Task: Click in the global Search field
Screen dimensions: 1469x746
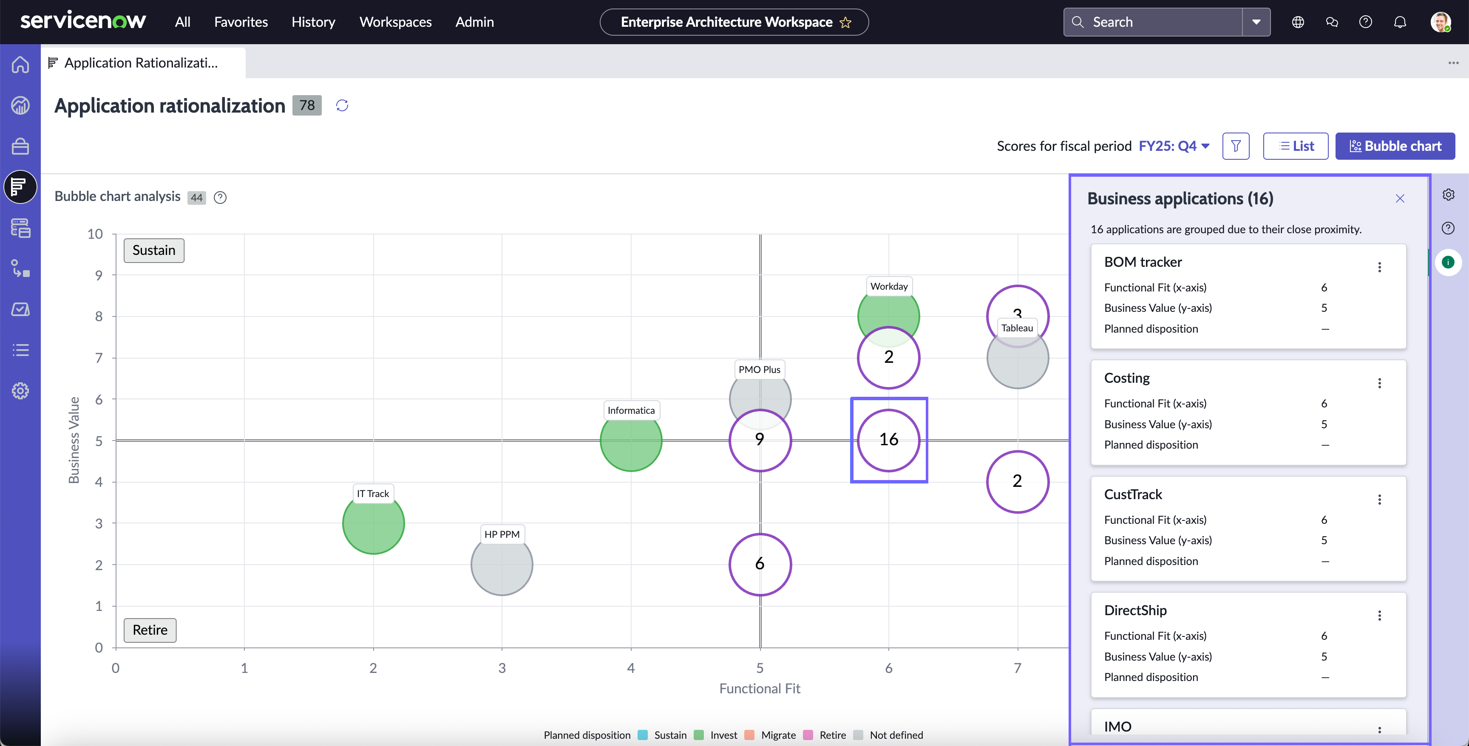Action: point(1153,22)
